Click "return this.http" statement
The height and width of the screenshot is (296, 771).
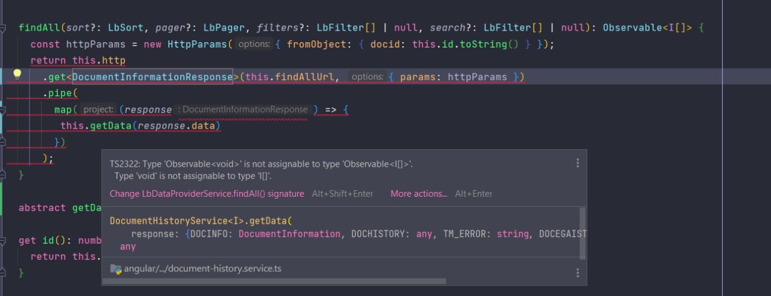click(78, 61)
